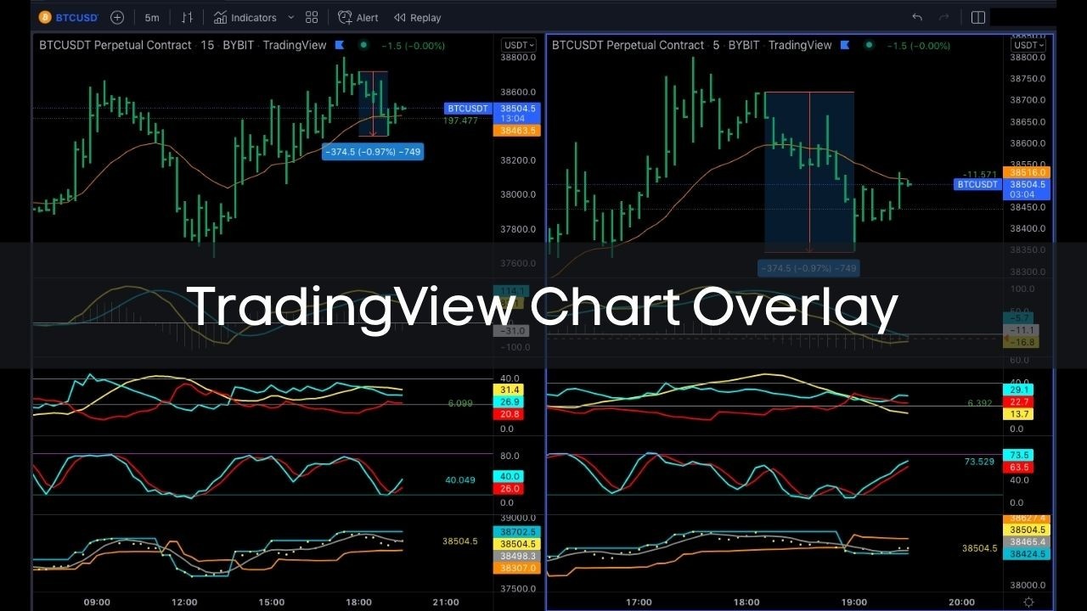
Task: Click the blue flag icon on the 15-minute chart
Action: (340, 45)
